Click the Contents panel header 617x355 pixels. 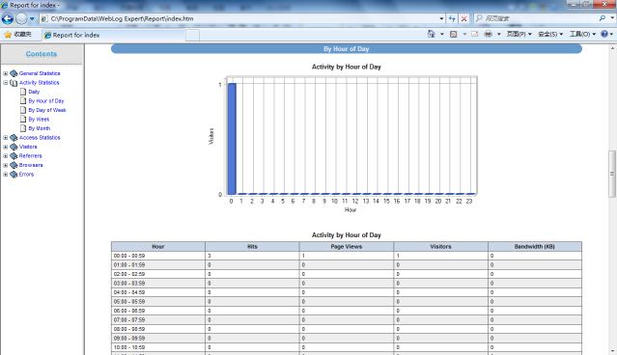pos(42,54)
